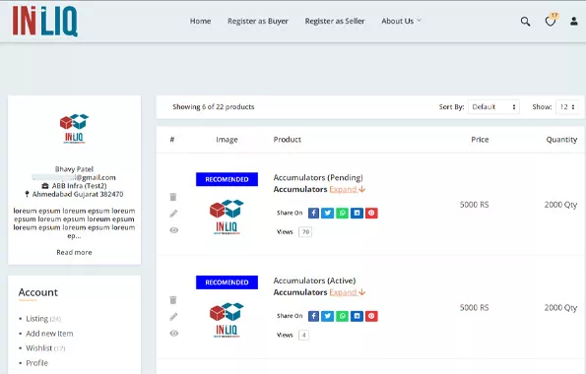The height and width of the screenshot is (374, 586).
Task: Click the Product column header
Action: coord(287,140)
